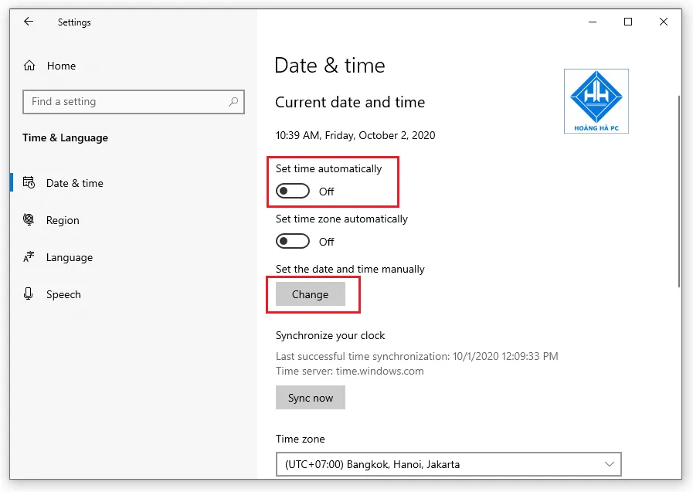The image size is (693, 492).
Task: Click the Speech microphone icon
Action: coord(29,294)
